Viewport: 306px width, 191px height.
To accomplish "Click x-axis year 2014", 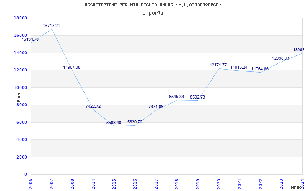I will point(93,184).
